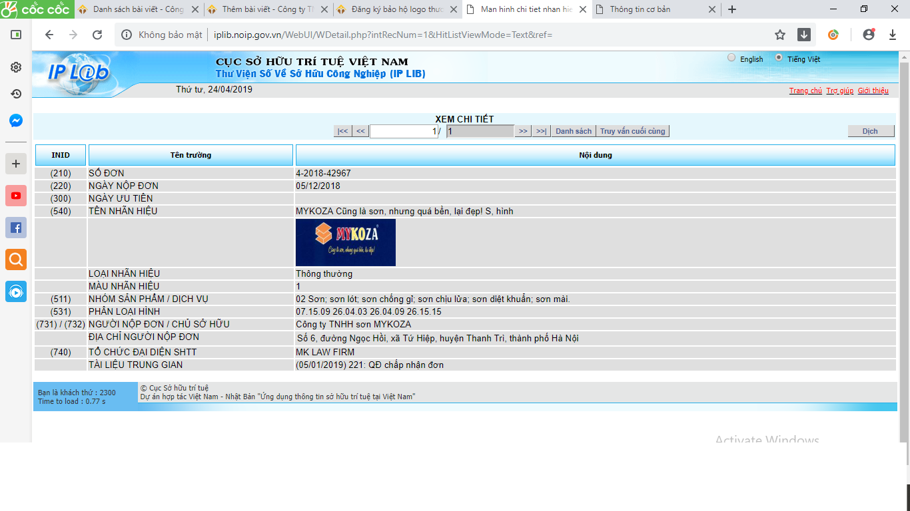Click the download icon inside the address bar

[x=804, y=35]
